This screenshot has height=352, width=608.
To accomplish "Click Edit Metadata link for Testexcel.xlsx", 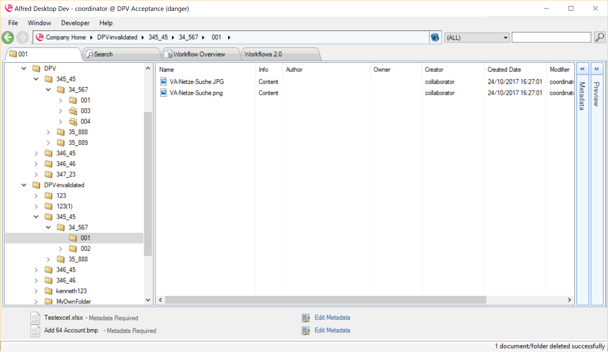I will (332, 317).
